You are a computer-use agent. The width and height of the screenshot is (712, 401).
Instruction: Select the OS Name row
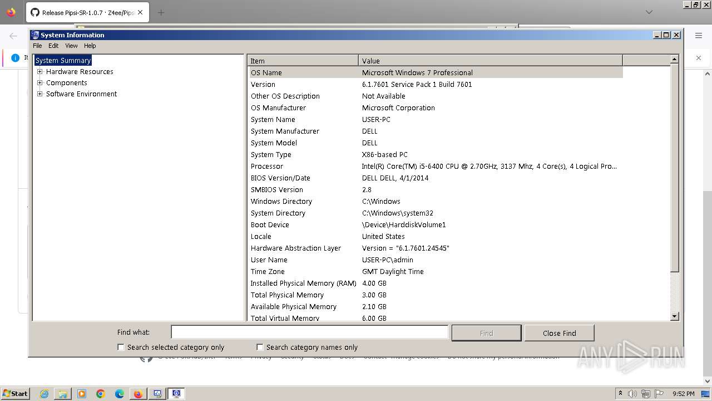click(x=436, y=72)
